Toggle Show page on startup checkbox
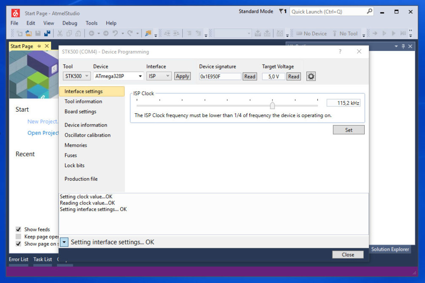The image size is (425, 283). point(18,244)
